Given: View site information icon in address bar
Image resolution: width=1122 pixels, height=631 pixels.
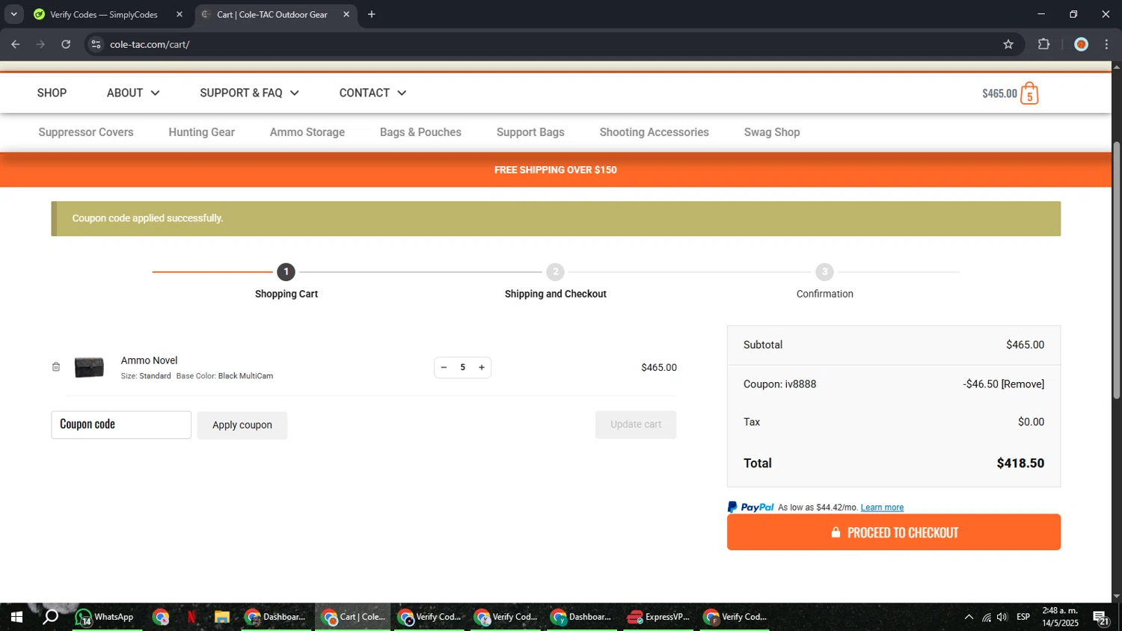Looking at the screenshot, I should (x=96, y=44).
